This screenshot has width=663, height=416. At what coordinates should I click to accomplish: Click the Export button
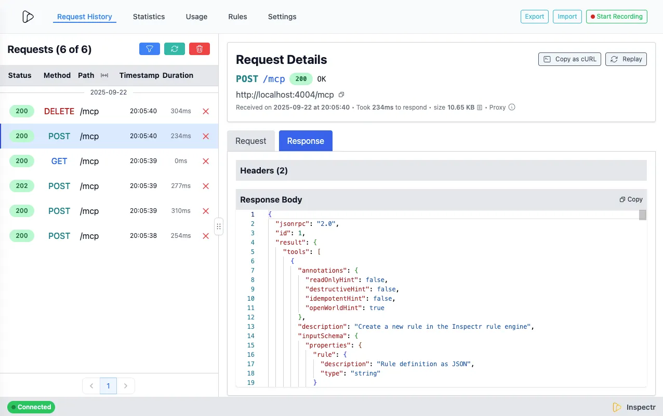[x=535, y=17]
